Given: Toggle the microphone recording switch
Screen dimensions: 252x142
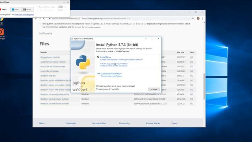Looking at the screenshot, I should 60,10.
